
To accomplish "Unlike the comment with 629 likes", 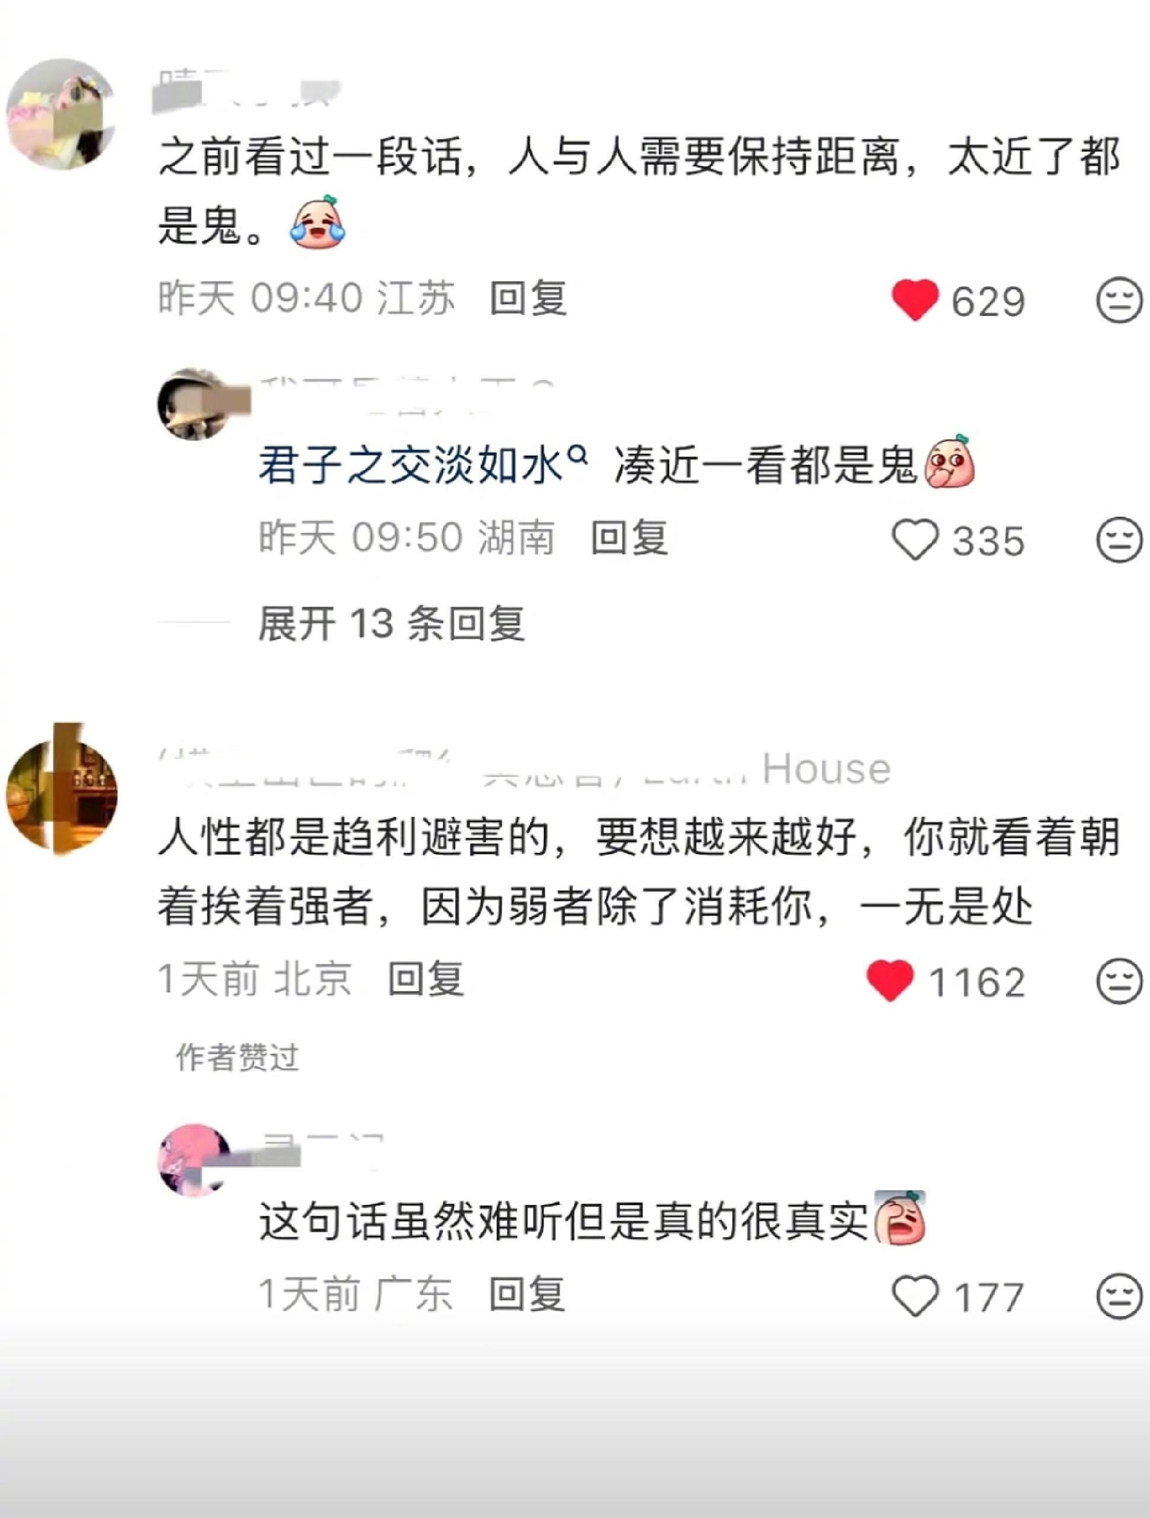I will tap(915, 300).
